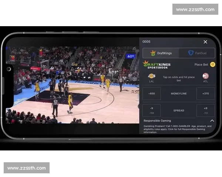Image resolution: width=222 pixels, height=177 pixels.
Task: Click the ODDS panel title
Action: [x=147, y=42]
